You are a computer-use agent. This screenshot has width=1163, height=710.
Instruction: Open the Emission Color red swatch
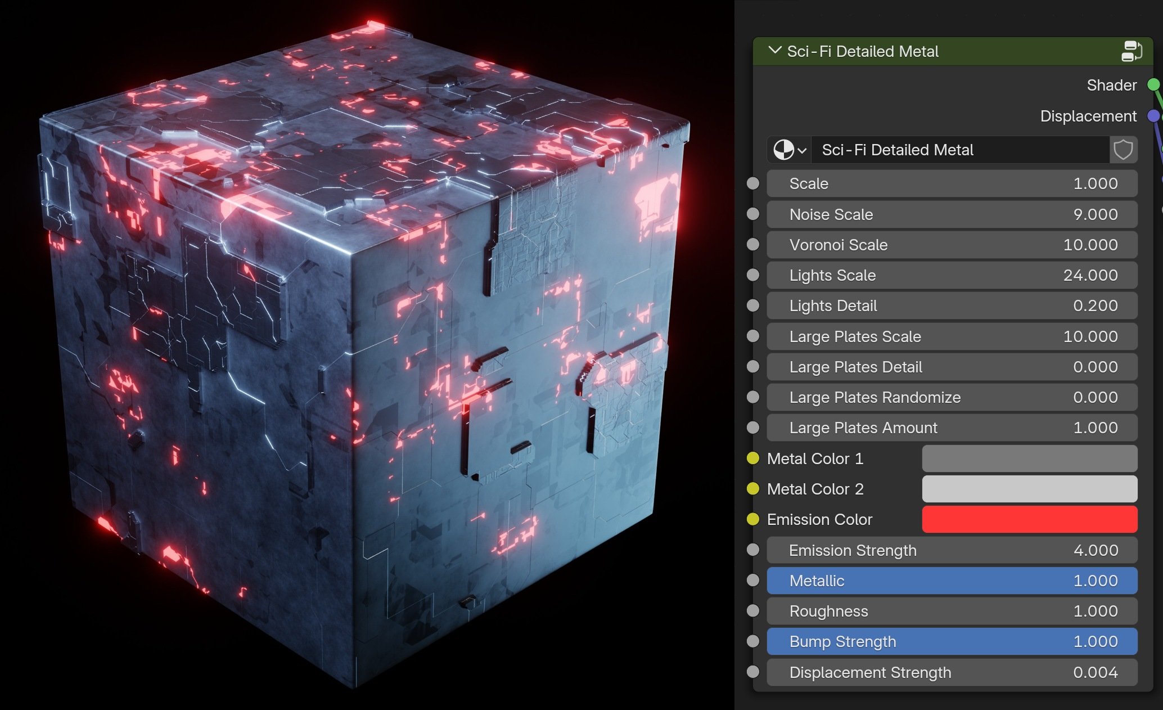(1029, 519)
